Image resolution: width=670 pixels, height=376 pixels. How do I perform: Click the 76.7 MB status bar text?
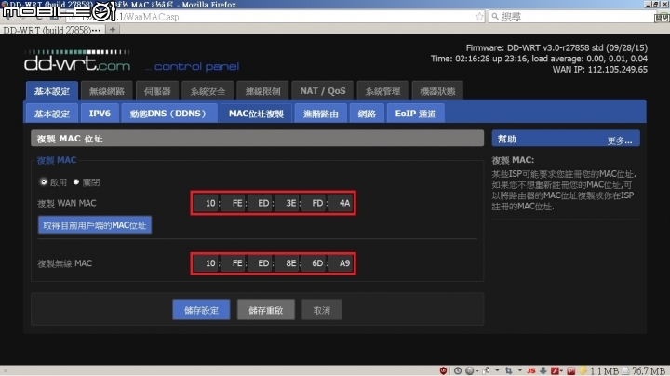(x=650, y=370)
